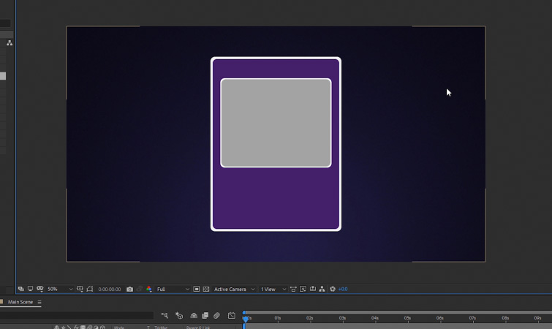The image size is (552, 329).
Task: Toggle mask and shape path visibility
Action: coord(90,290)
